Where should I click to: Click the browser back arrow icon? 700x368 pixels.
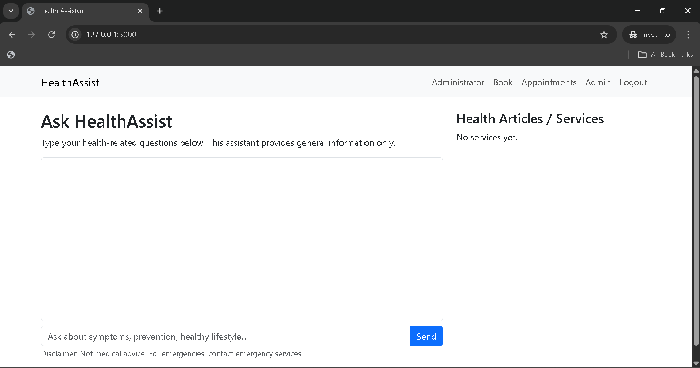point(12,35)
